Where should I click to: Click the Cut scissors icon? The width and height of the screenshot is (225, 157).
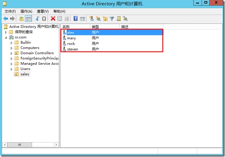[x=37, y=19]
